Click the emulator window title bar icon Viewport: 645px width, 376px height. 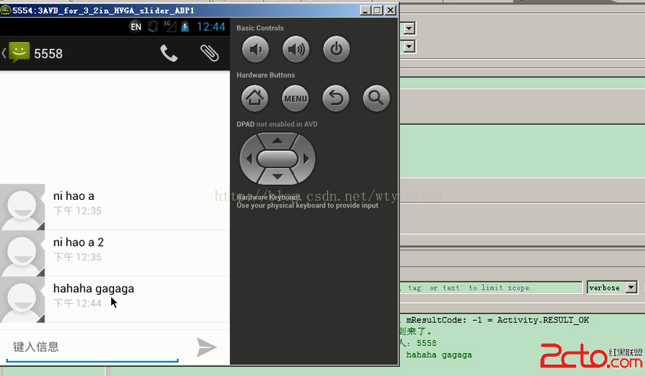click(5, 10)
